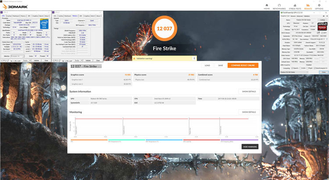The height and width of the screenshot is (180, 329).
Task: Toggle the UEFI checkbox in GPU-Z
Action: pos(322,33)
